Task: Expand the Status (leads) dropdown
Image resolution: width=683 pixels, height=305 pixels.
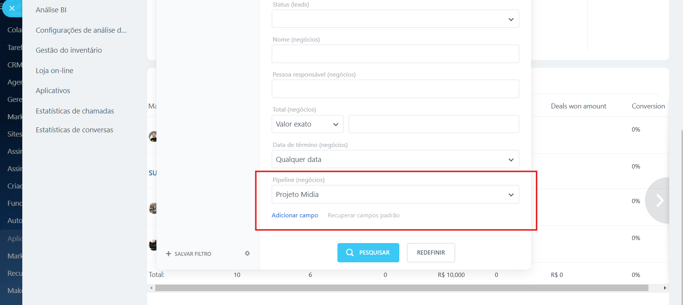Action: (395, 19)
